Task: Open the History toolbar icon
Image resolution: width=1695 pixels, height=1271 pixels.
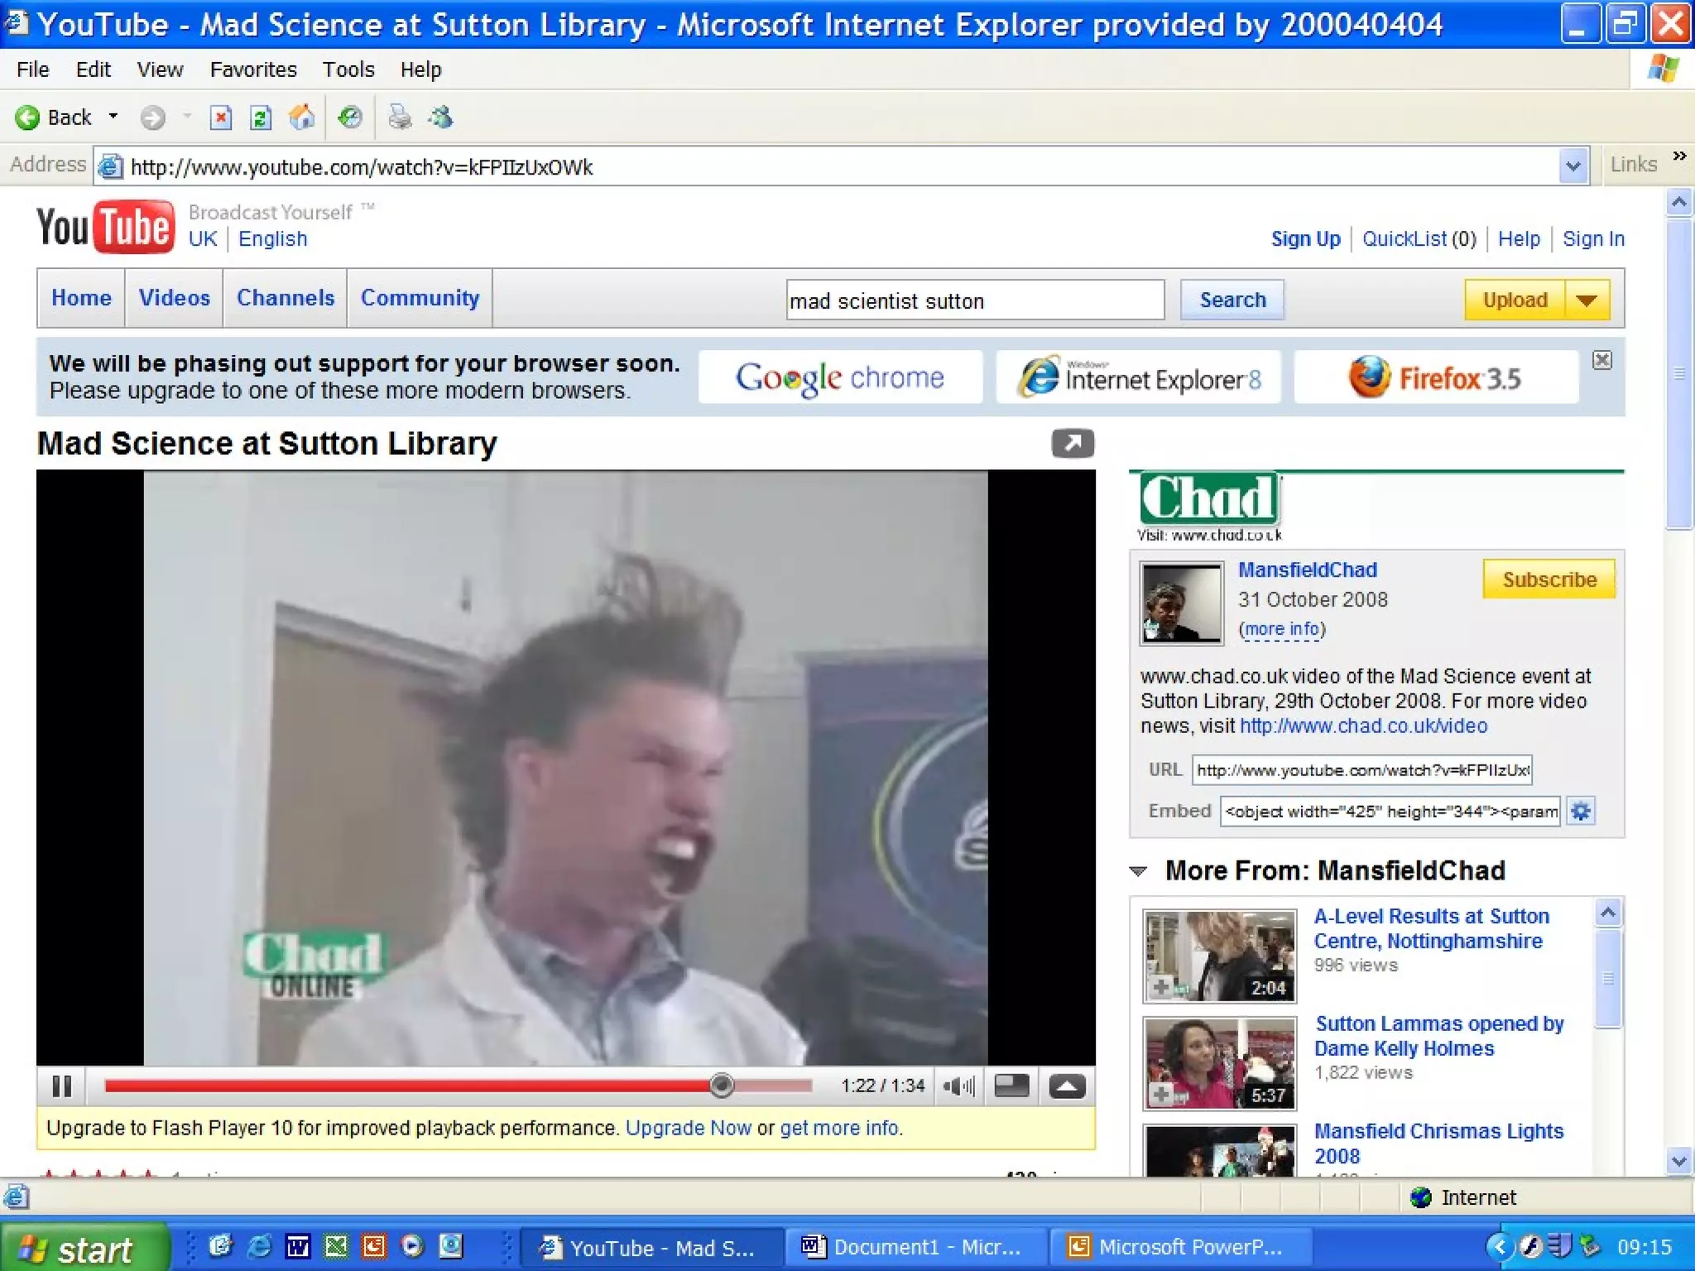Action: 350,118
